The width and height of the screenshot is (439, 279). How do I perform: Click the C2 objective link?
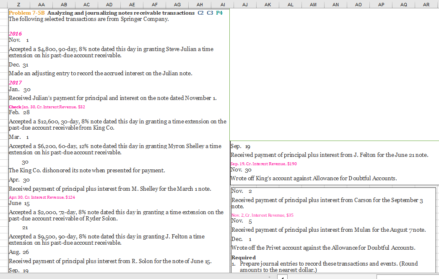[x=200, y=13]
